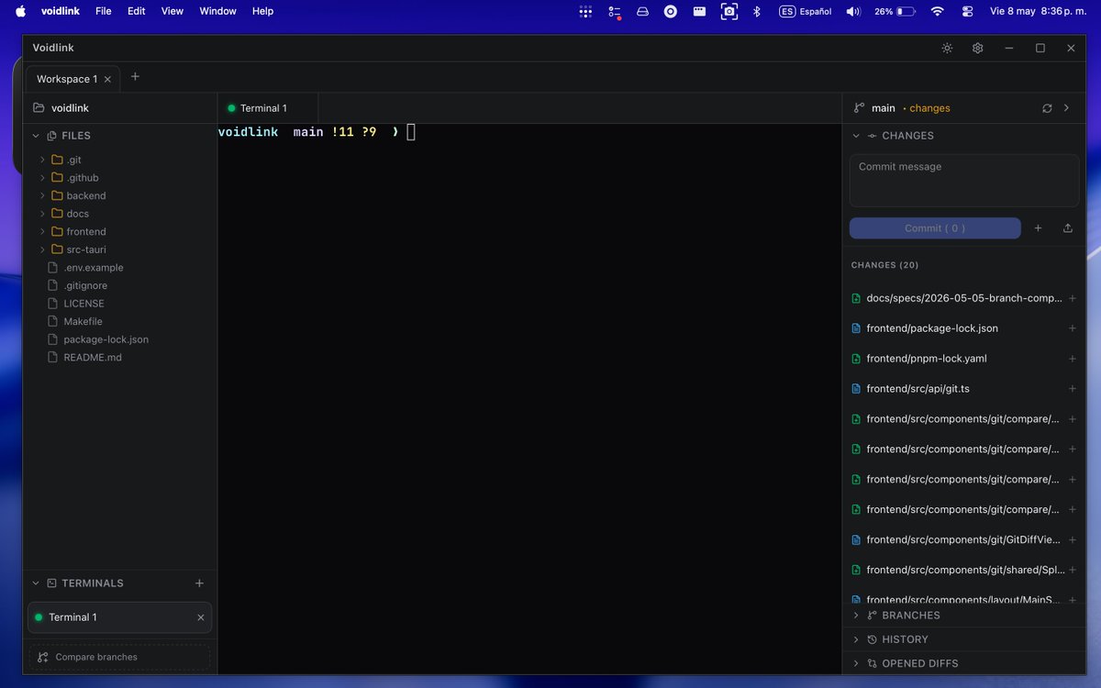Screen dimensions: 1101x688
Task: Expand the .github folder
Action: coord(42,178)
